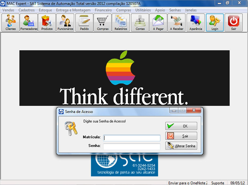Open the Vendas menu
This screenshot has height=185, width=248.
click(x=8, y=10)
